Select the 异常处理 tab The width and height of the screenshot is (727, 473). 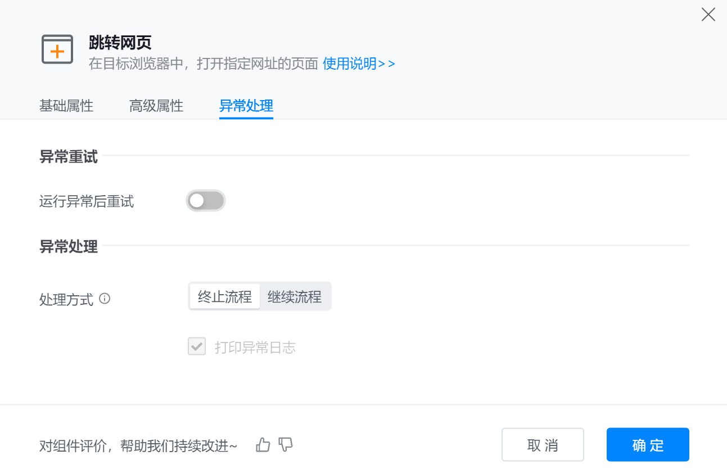click(246, 106)
